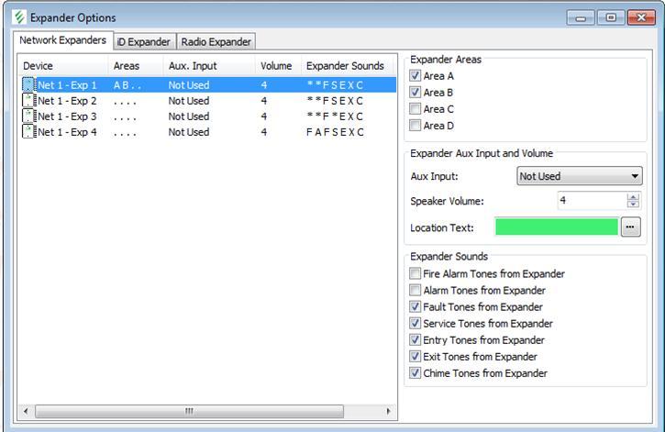This screenshot has height=432, width=665.
Task: Open the Aux Input dropdown
Action: click(580, 177)
